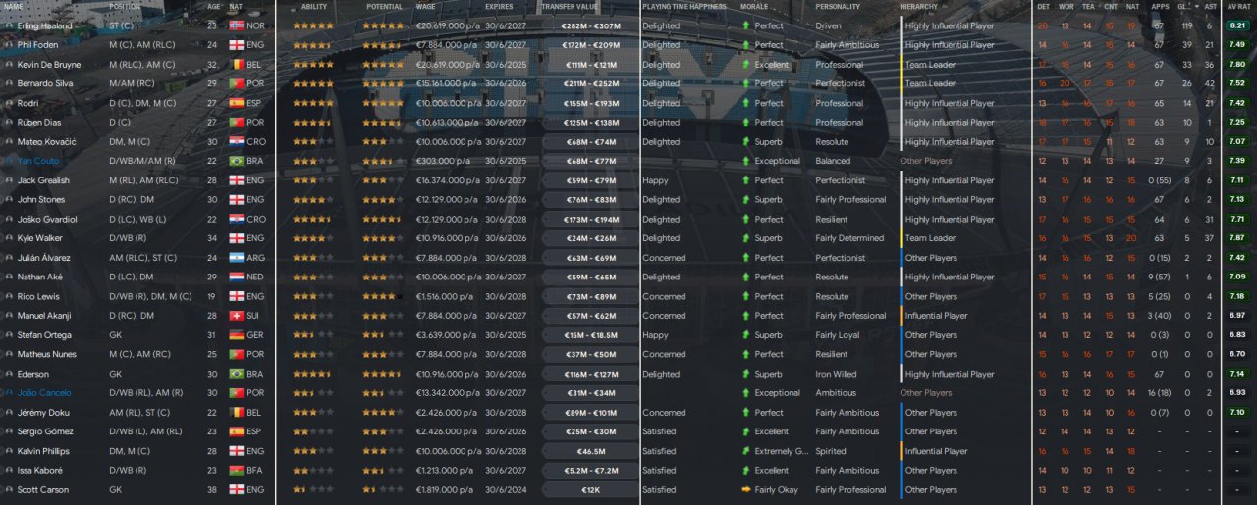Sort by the ABILITY column header
Screen dimensions: 1257x505
(314, 7)
